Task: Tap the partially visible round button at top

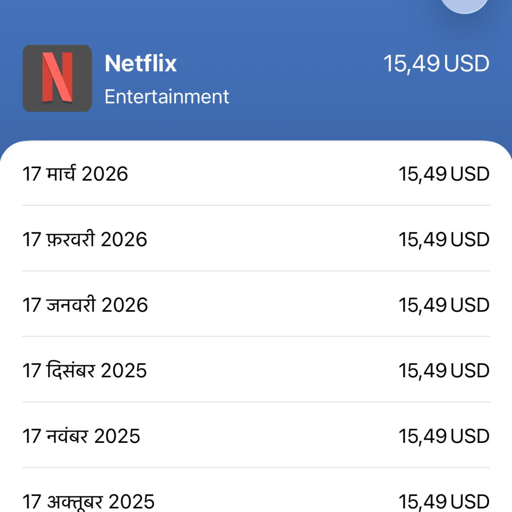Action: 464,5
